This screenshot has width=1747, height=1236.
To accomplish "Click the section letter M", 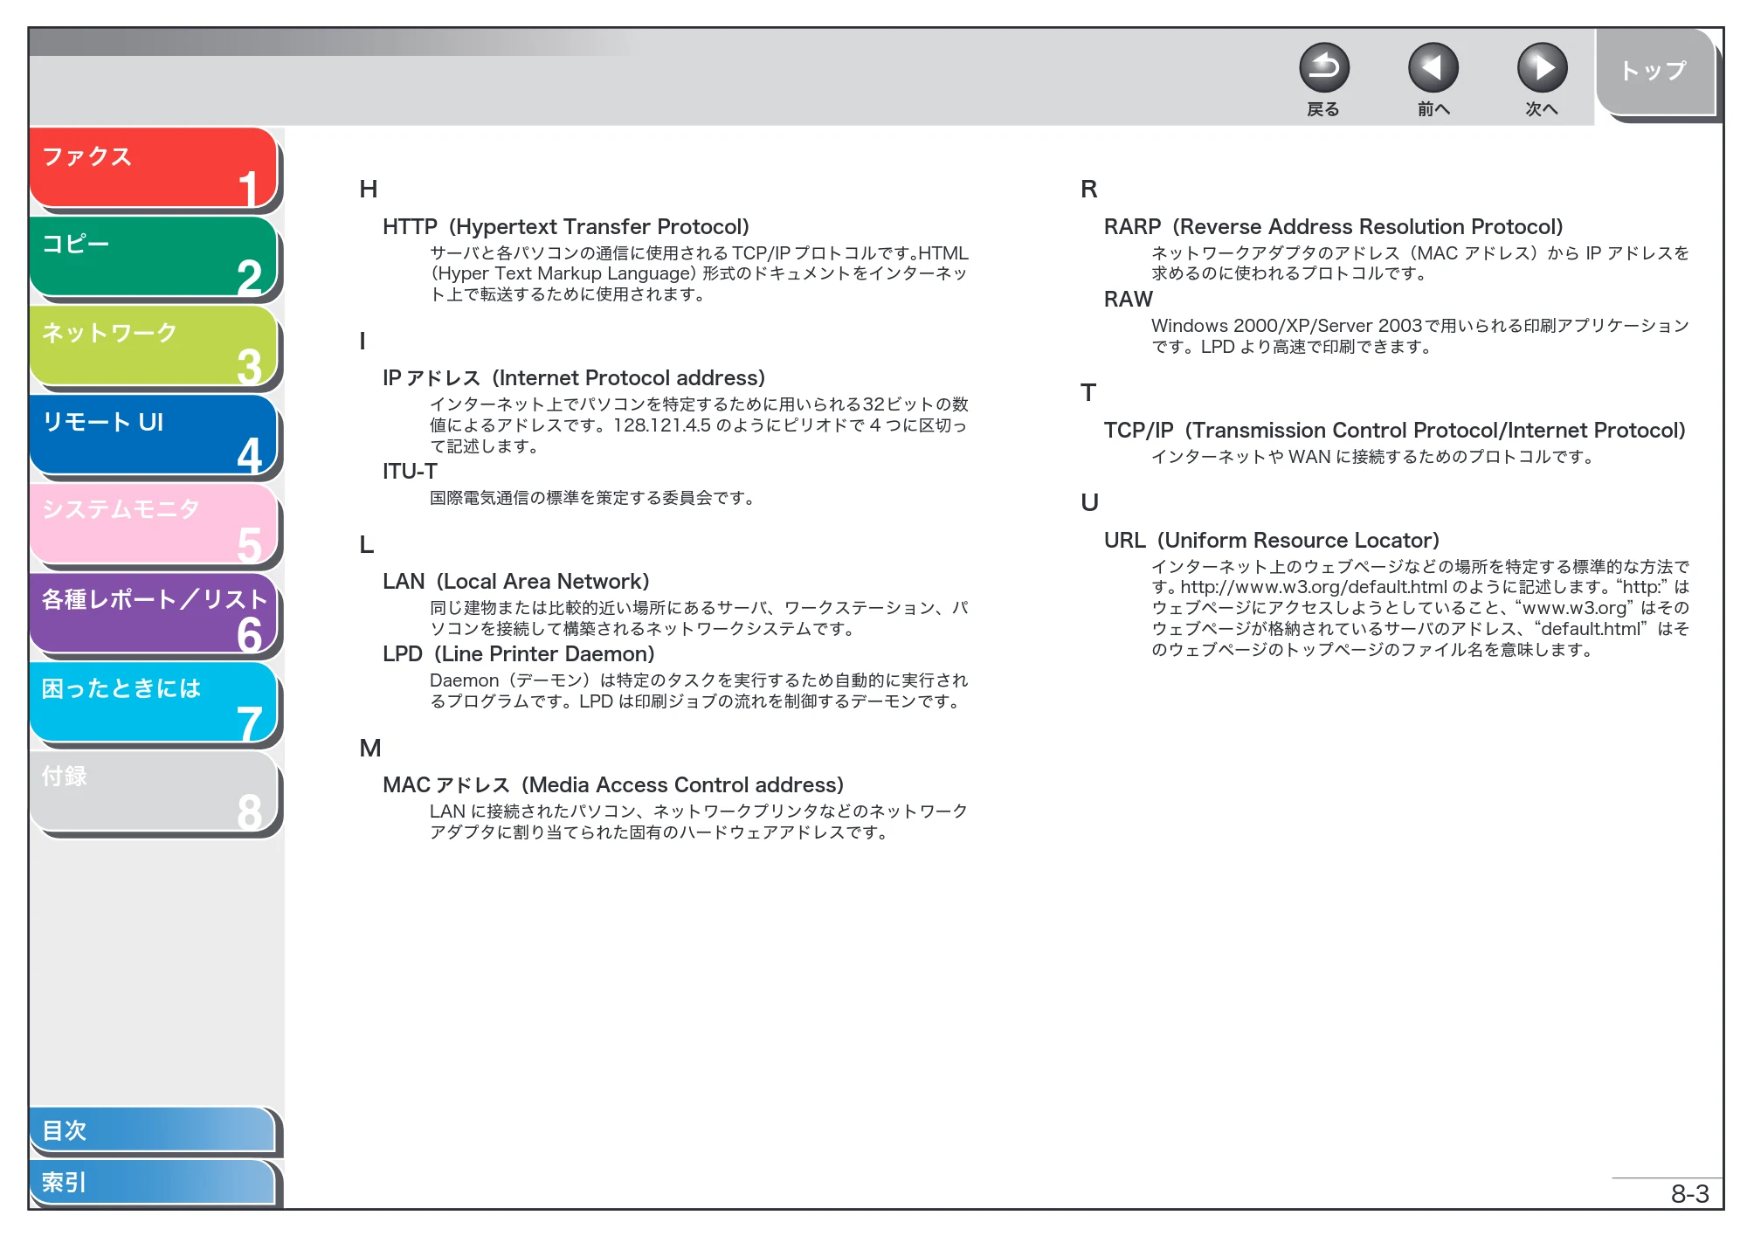I will coord(370,748).
